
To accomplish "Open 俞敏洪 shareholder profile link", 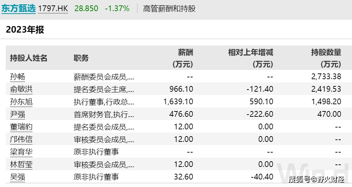I will (x=21, y=89).
